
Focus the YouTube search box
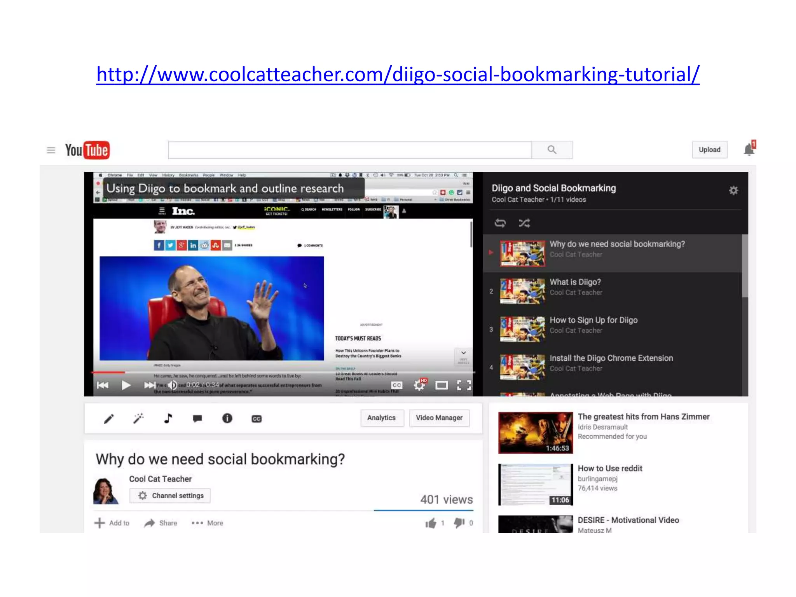click(x=350, y=150)
